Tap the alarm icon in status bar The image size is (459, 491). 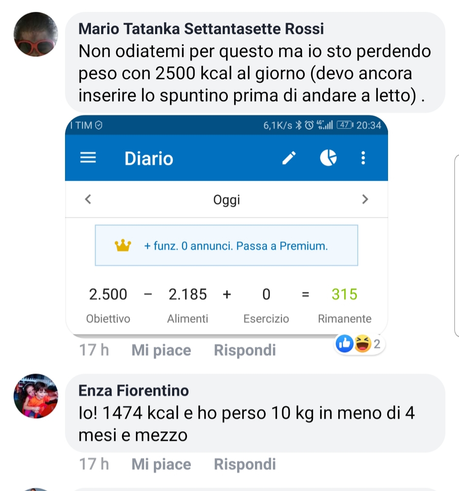coord(309,125)
